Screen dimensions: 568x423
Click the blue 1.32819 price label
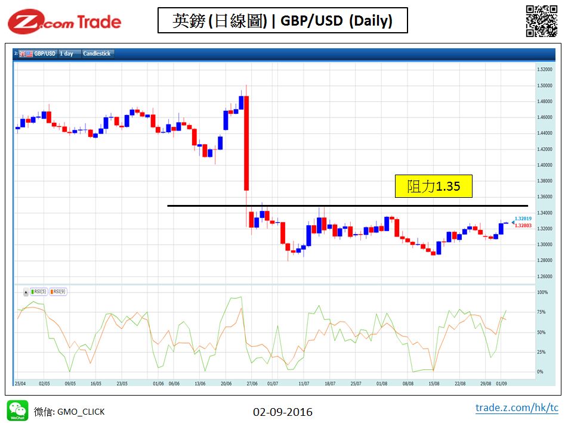(x=523, y=219)
